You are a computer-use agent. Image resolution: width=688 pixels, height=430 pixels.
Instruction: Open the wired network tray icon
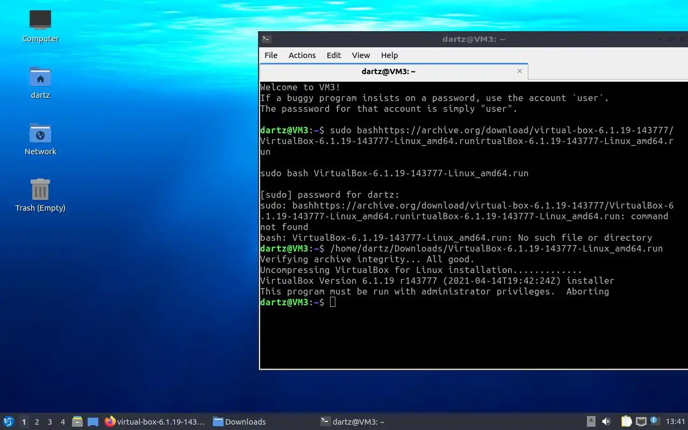coord(641,422)
